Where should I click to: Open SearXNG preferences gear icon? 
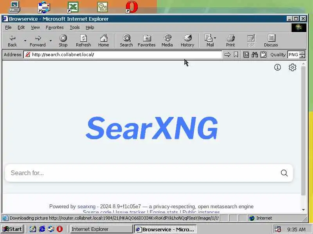point(292,67)
